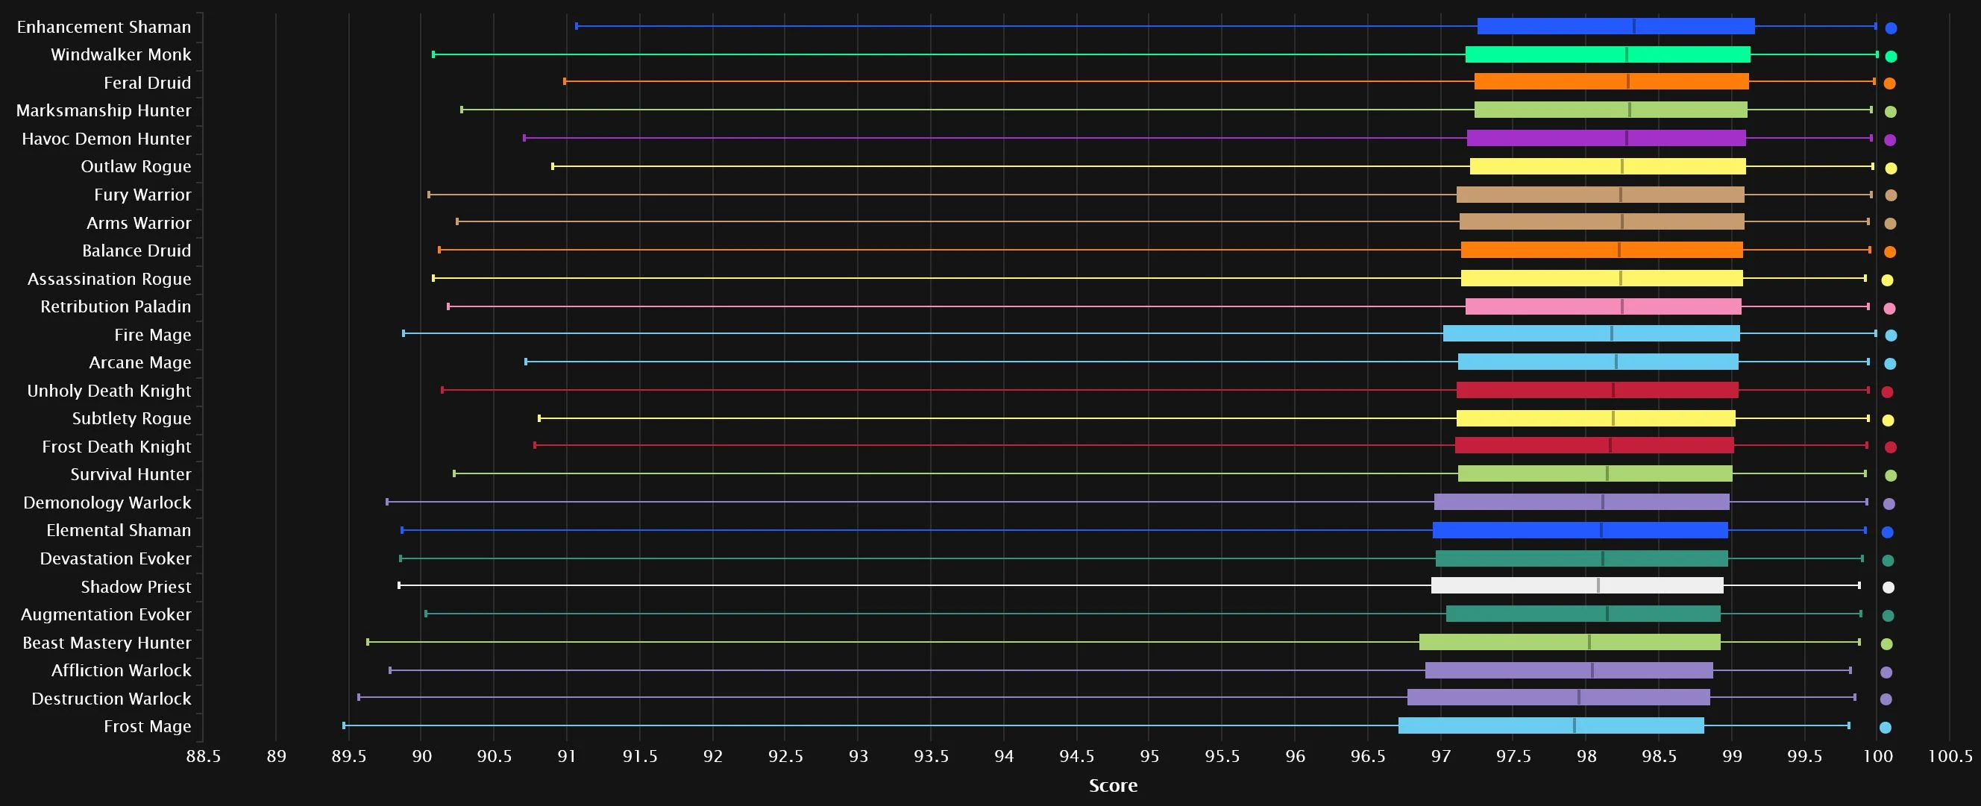Viewport: 1981px width, 806px height.
Task: Select the Frost Mage axis label
Action: 147,727
